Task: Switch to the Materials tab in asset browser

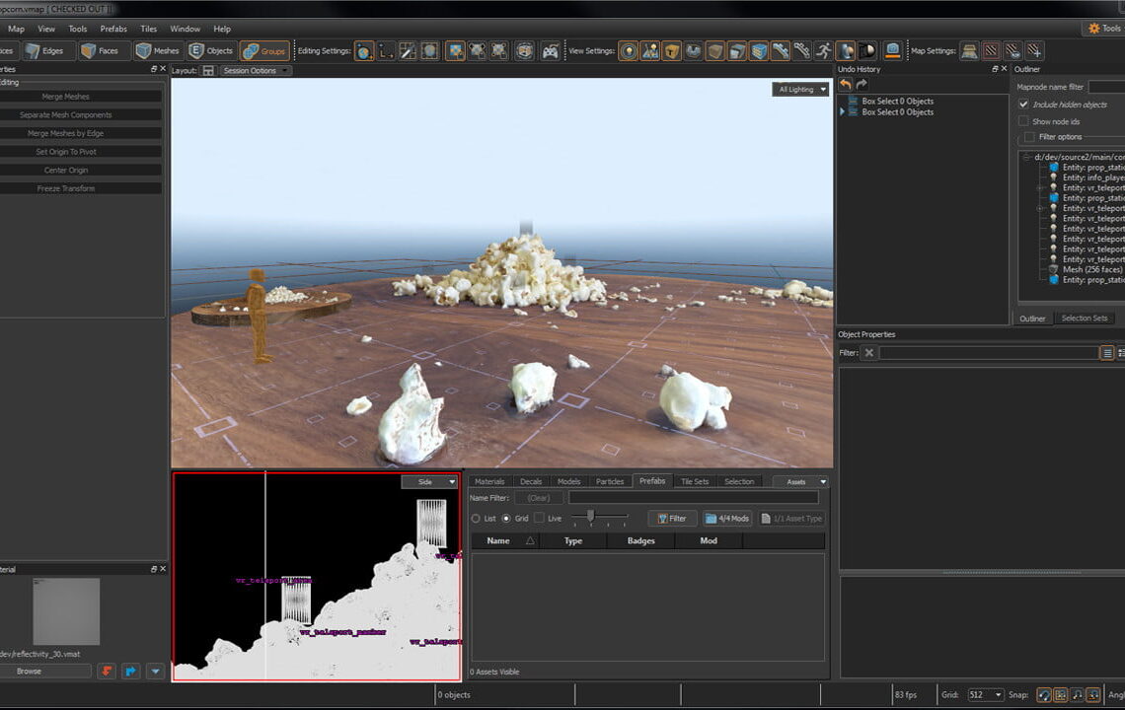Action: click(489, 482)
